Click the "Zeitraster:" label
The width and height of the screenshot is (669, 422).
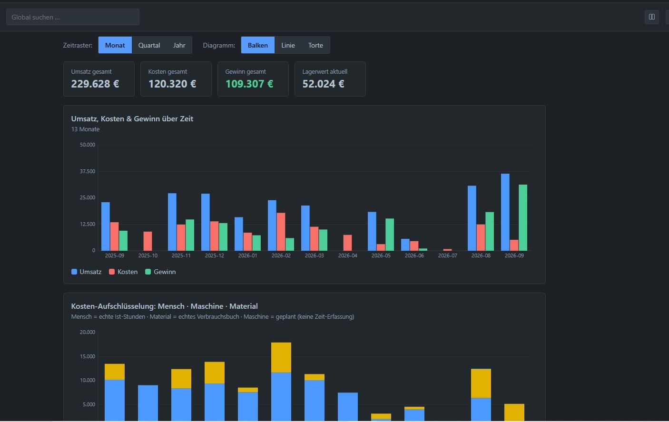pos(78,45)
